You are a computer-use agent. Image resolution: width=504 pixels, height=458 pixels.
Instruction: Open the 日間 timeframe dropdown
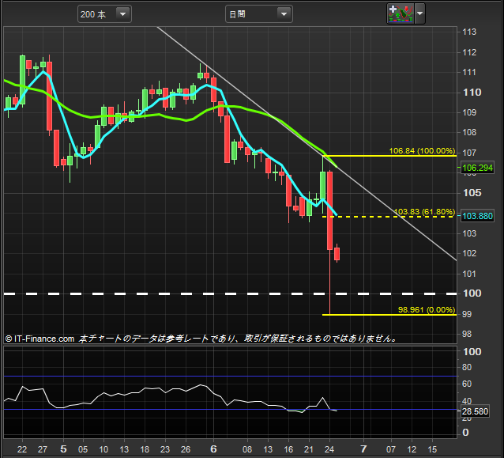coord(259,14)
